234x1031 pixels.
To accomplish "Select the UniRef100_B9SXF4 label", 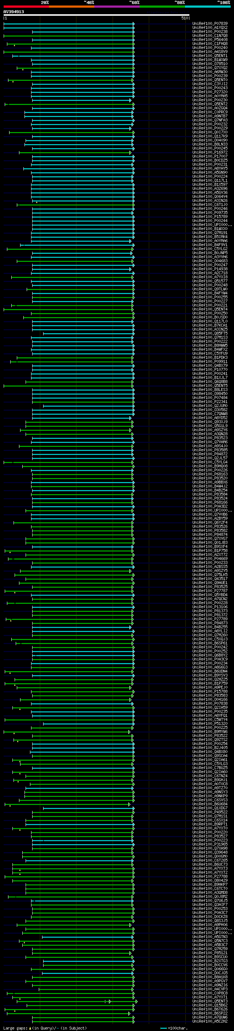I will [x=210, y=546].
